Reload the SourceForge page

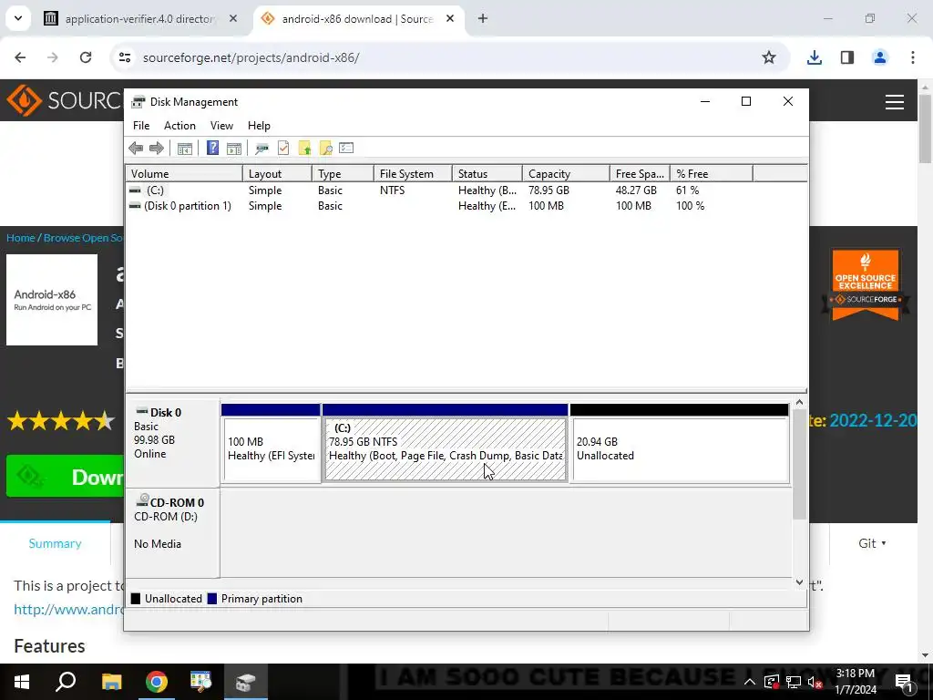pyautogui.click(x=86, y=57)
